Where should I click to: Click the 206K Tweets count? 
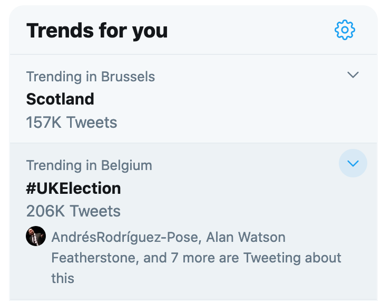(x=73, y=211)
